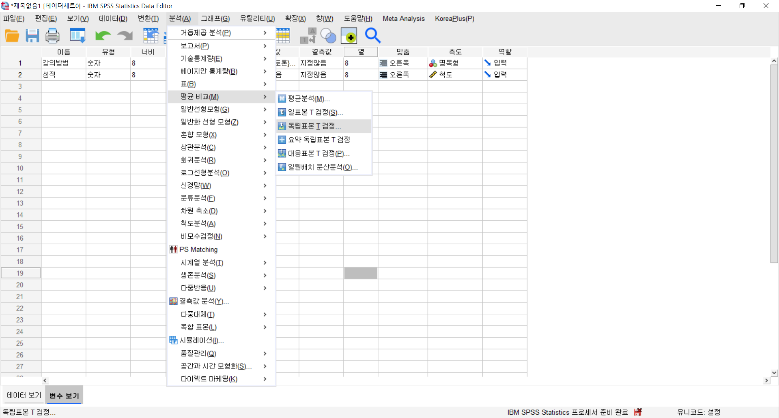This screenshot has height=418, width=779.
Task: Click the print toolbar icon
Action: point(52,36)
